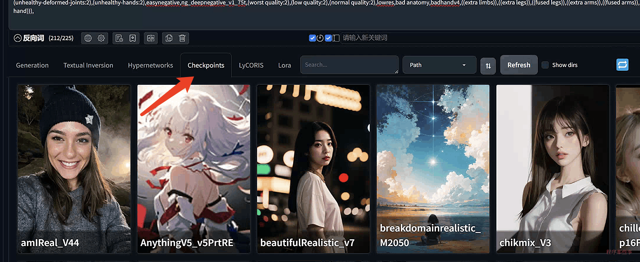The height and width of the screenshot is (262, 640).
Task: Uncheck the second blue checkbox before keyword field
Action: click(x=328, y=38)
